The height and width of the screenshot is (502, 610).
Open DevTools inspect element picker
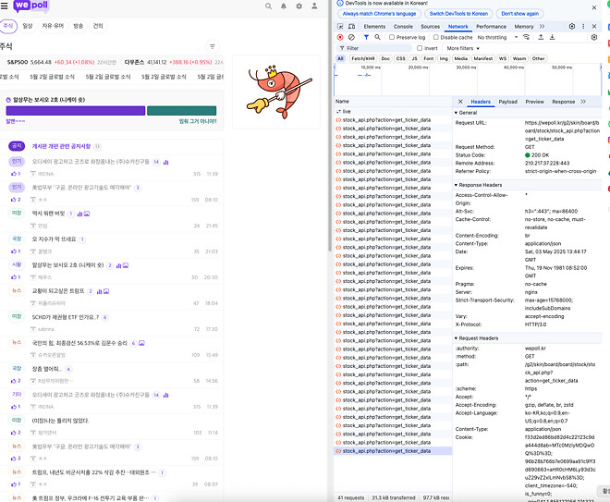pos(340,27)
